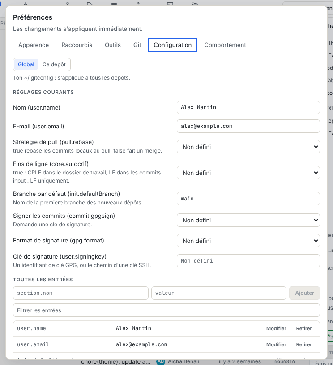Click the Branche par défaut (init.defaultBranch) label
Image resolution: width=333 pixels, height=365 pixels.
[x=66, y=194]
